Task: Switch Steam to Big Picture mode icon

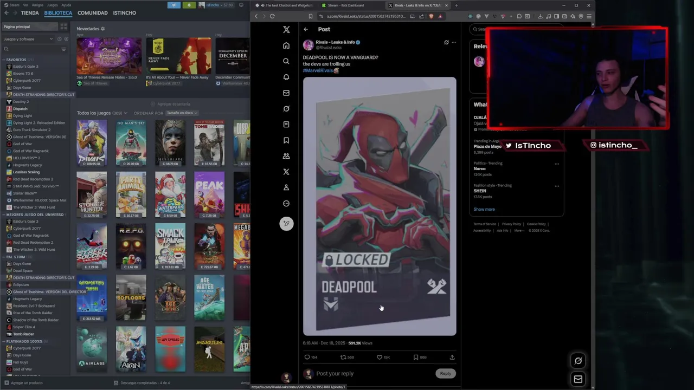Action: pos(241,5)
